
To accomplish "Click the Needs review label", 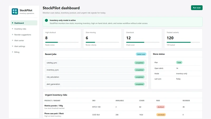I will (x=50, y=45).
